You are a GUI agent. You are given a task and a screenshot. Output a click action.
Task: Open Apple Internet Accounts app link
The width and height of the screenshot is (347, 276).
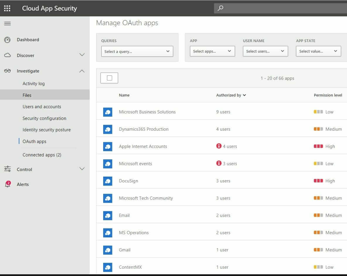pos(143,146)
